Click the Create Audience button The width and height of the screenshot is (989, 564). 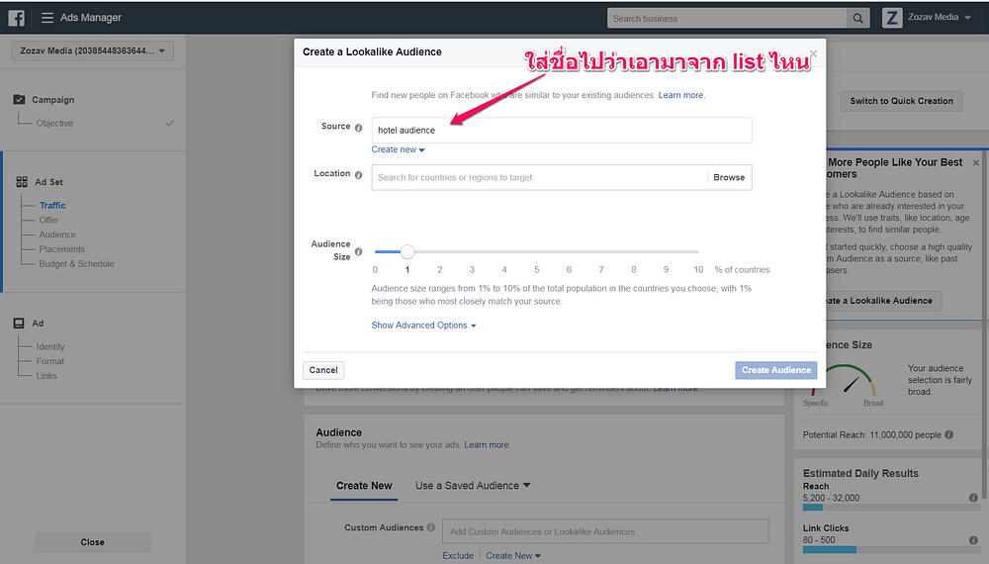(x=775, y=370)
